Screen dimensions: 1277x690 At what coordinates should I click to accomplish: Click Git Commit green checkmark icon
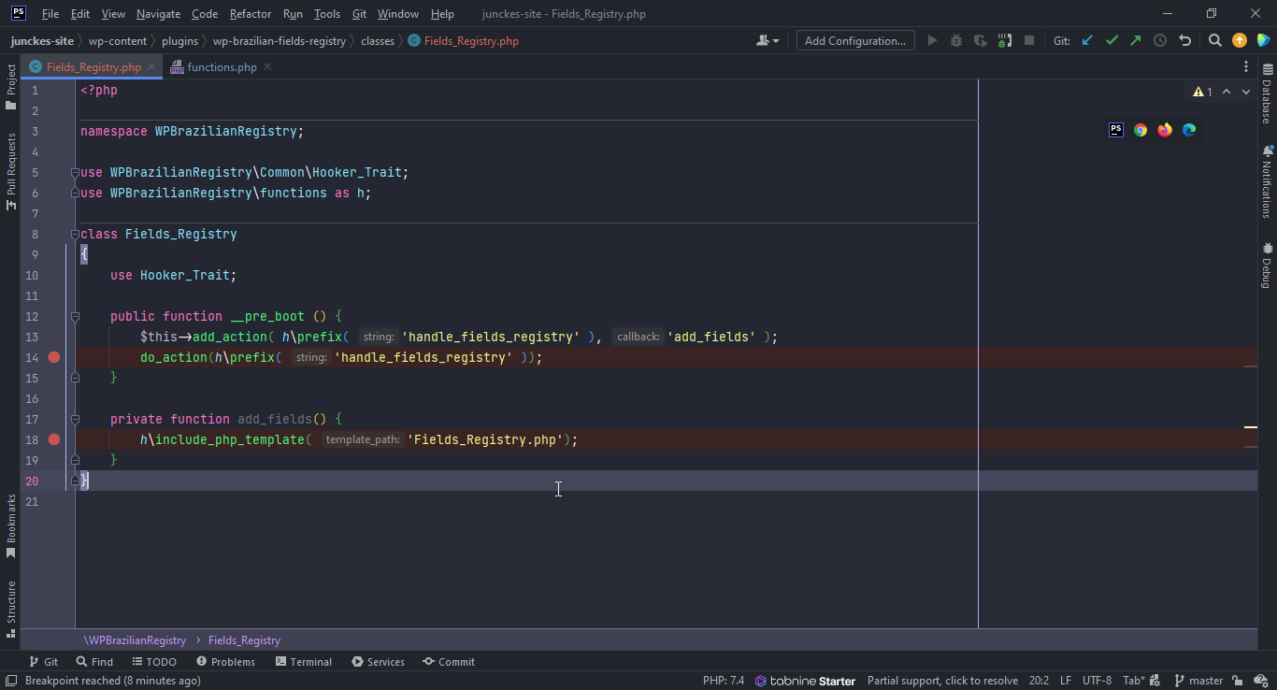click(x=1112, y=40)
